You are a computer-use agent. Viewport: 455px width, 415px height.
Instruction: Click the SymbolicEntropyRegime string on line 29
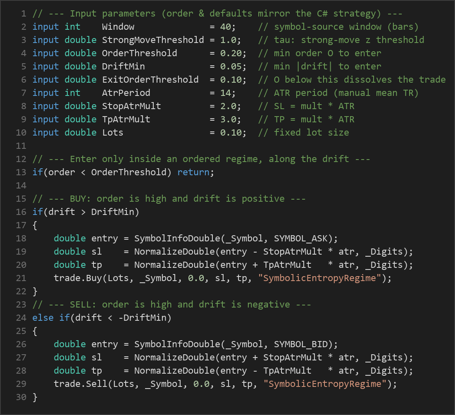tap(325, 384)
